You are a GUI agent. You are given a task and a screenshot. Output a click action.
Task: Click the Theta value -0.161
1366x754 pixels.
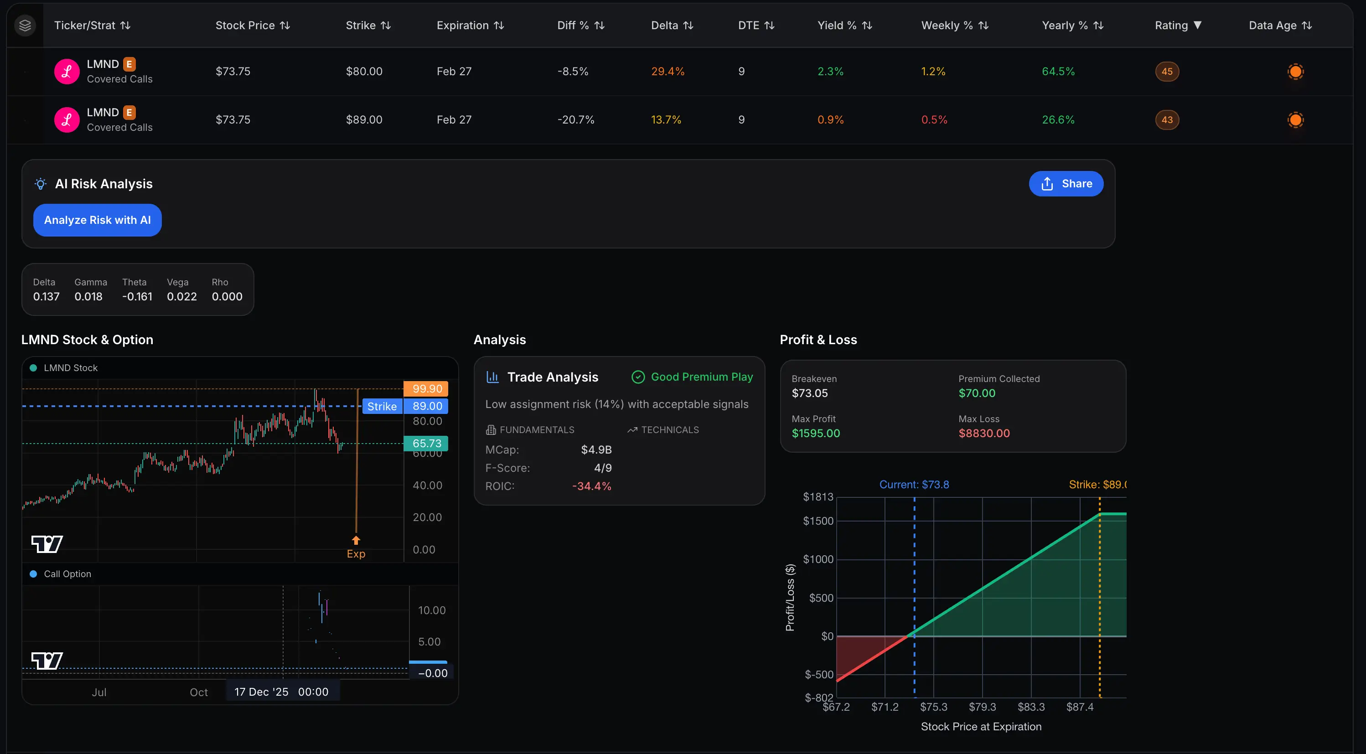[137, 297]
